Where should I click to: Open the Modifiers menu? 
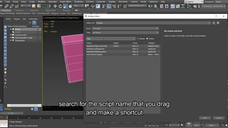point(42,1)
